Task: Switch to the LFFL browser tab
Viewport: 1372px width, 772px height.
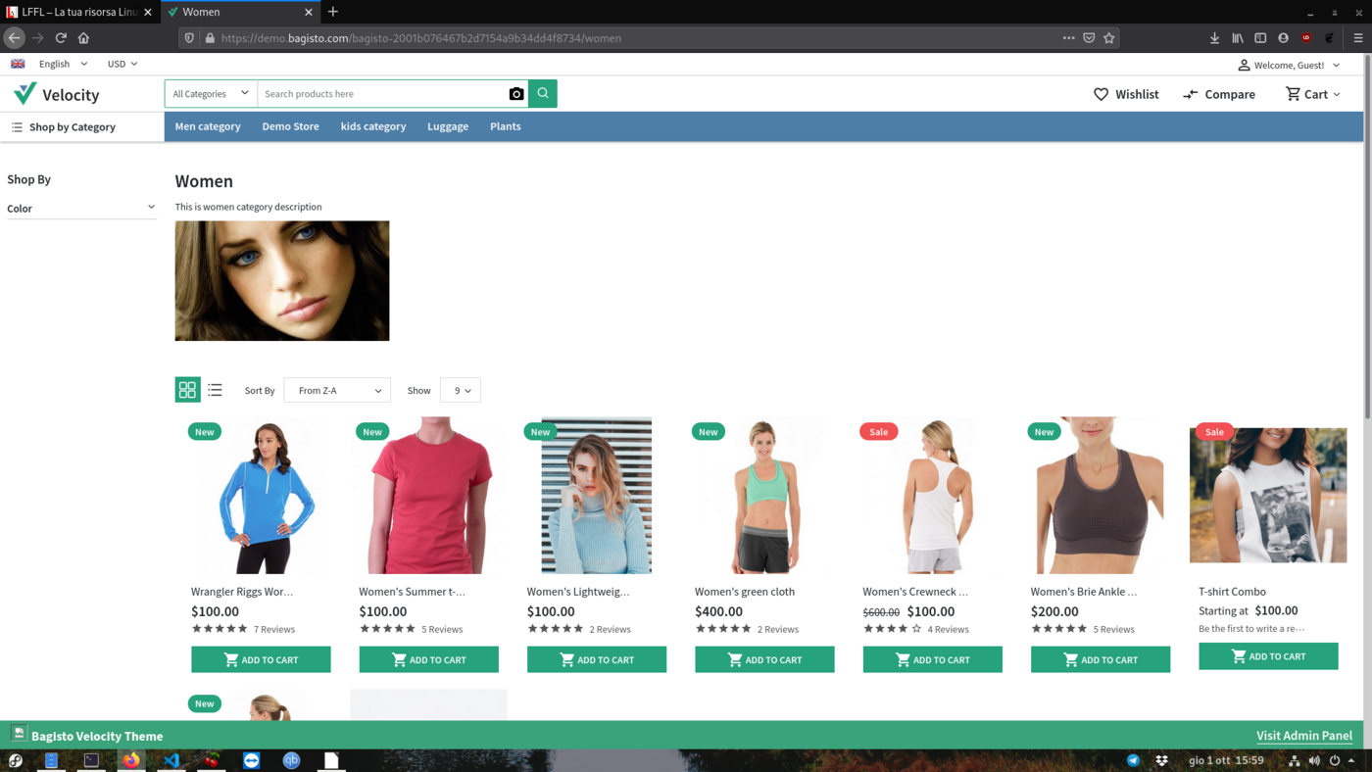Action: [x=78, y=12]
